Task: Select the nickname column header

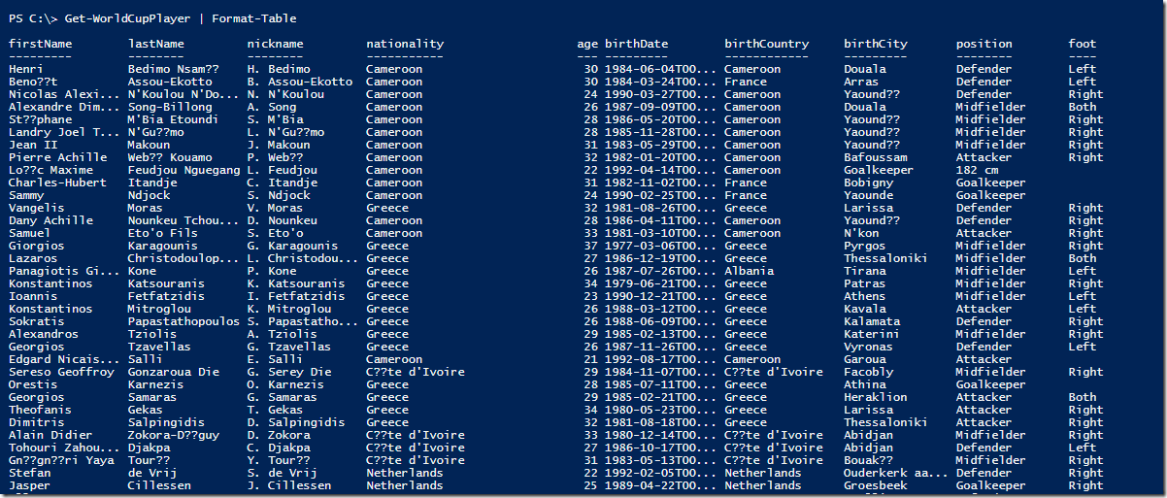Action: (275, 44)
